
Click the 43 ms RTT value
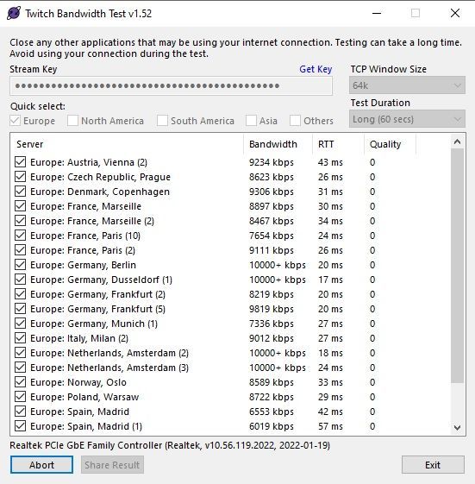(x=330, y=162)
